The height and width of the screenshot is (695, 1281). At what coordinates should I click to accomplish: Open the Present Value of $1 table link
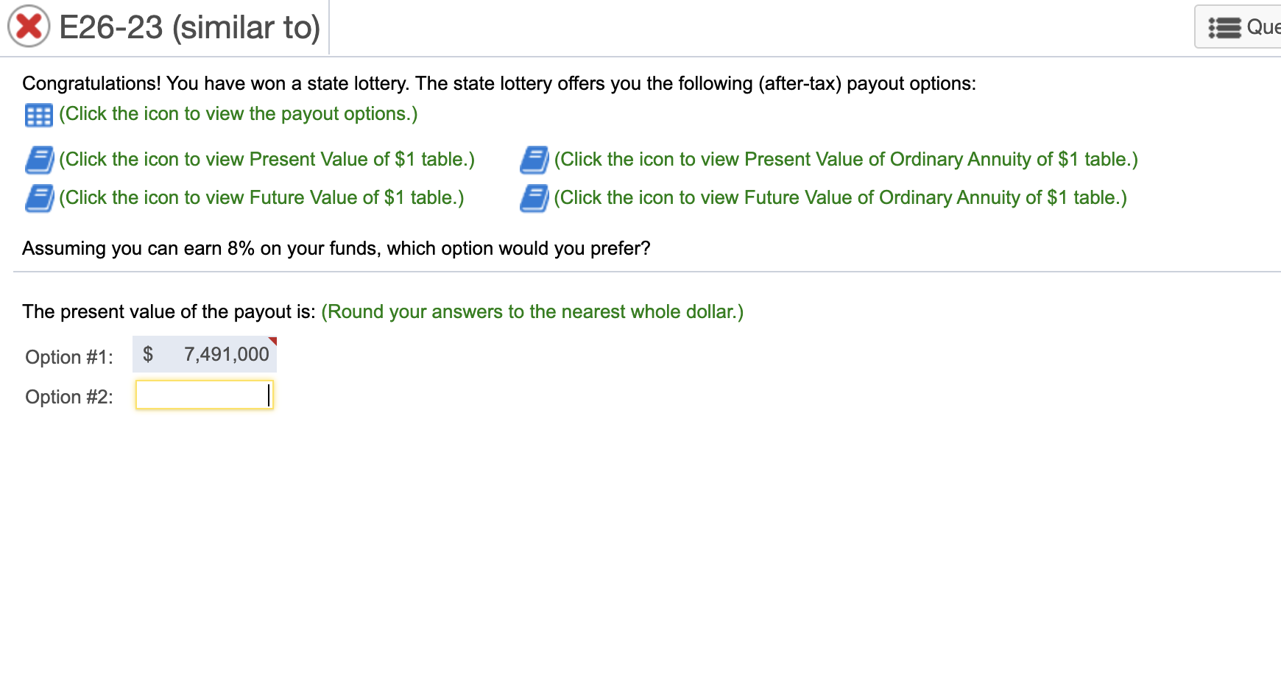pos(267,158)
